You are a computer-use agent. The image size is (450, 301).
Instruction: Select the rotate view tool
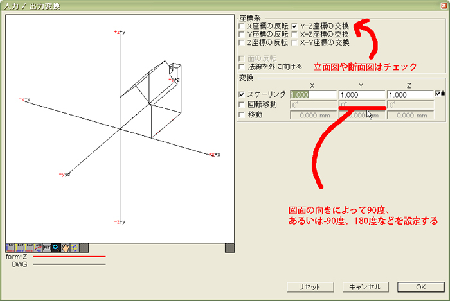pos(75,248)
